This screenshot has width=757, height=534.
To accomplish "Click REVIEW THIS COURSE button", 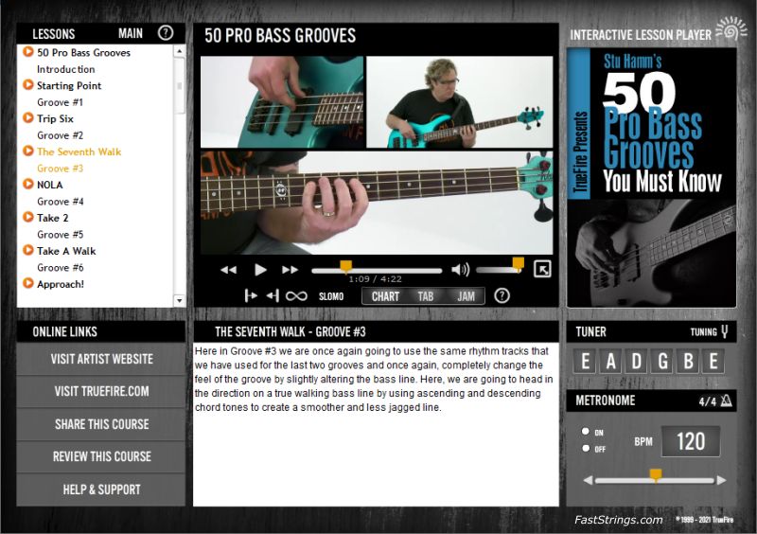I will (101, 456).
